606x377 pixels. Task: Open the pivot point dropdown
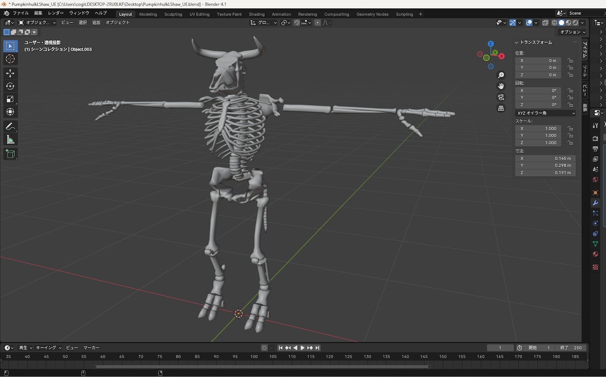tap(286, 23)
